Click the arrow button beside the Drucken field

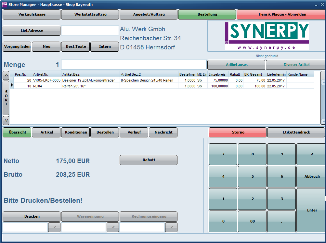pyautogui.click(x=54, y=227)
